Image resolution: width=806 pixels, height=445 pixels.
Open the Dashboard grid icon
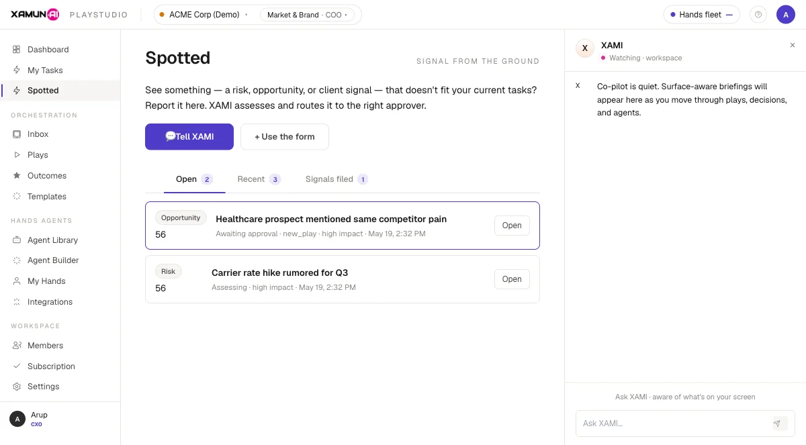coord(17,50)
